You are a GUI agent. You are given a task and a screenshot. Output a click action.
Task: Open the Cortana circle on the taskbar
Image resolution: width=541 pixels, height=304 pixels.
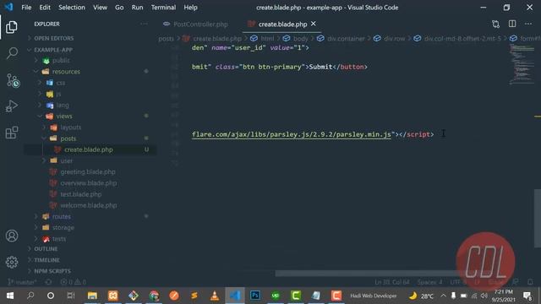pyautogui.click(x=51, y=296)
